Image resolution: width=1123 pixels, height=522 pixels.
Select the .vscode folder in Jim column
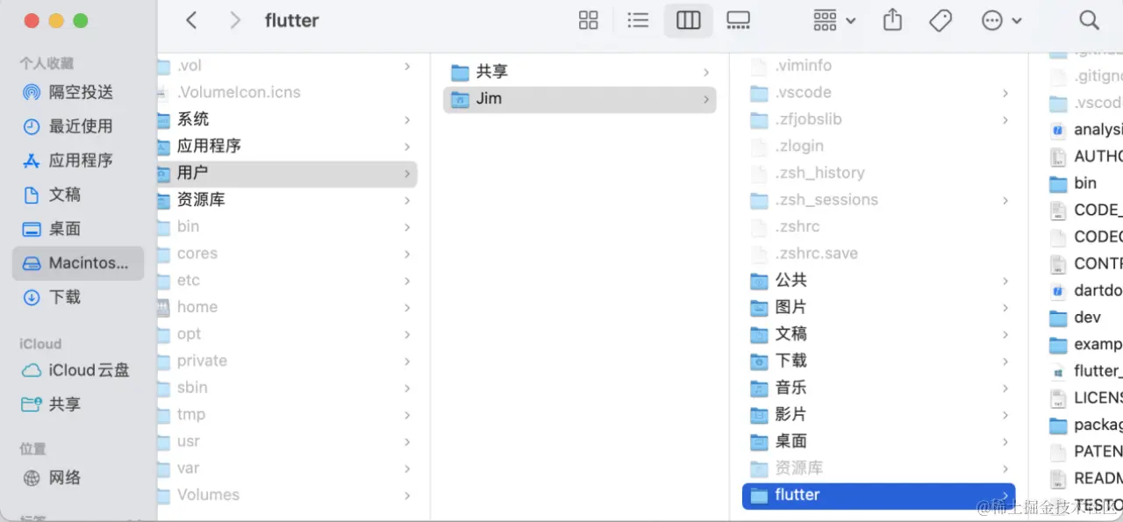pos(878,92)
